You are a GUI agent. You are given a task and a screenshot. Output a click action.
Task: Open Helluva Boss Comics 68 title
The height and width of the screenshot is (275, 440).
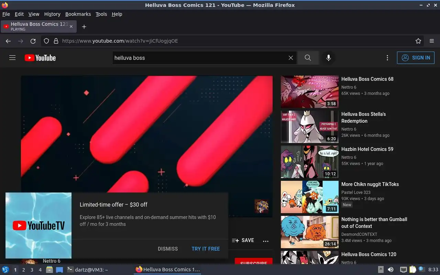coord(367,79)
